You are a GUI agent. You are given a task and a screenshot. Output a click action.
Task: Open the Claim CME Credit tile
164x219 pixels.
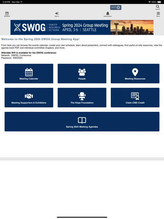(135, 98)
